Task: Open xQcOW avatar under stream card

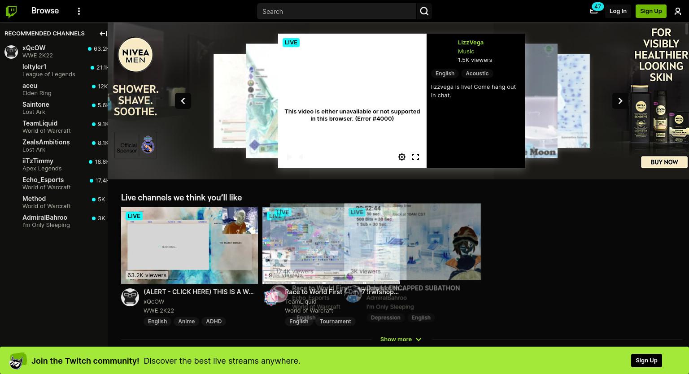Action: pyautogui.click(x=130, y=297)
